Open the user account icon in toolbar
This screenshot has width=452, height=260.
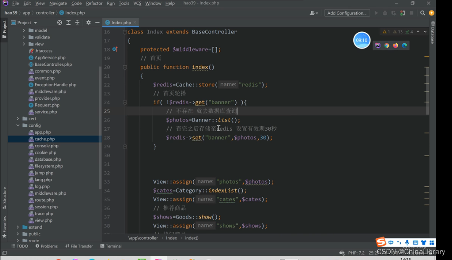point(314,13)
